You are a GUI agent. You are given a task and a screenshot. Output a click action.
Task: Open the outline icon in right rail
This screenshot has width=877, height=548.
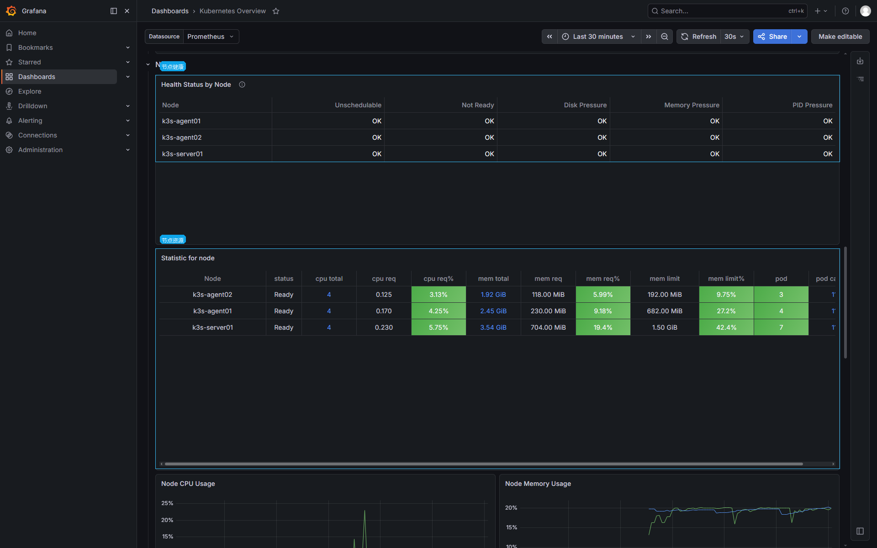click(860, 79)
